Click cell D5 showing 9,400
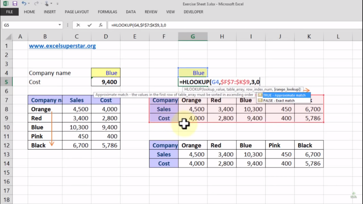363x204 pixels. click(106, 82)
